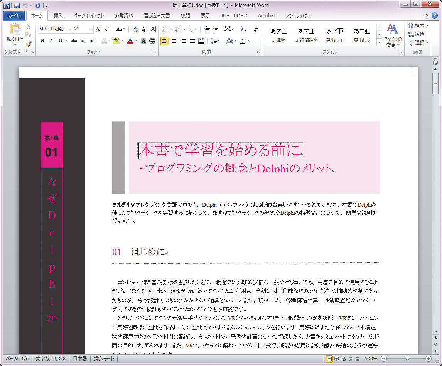Click the zoom slider handle

407,358
